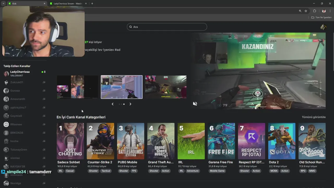This screenshot has width=334, height=188.
Task: Close the LadyCherriosa Stream tab
Action: (x=85, y=4)
